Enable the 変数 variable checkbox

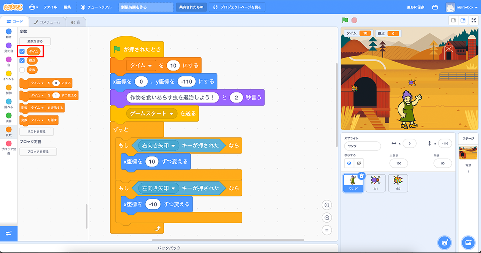point(22,70)
